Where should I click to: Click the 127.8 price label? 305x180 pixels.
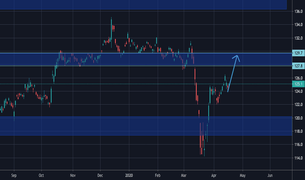click(x=298, y=66)
